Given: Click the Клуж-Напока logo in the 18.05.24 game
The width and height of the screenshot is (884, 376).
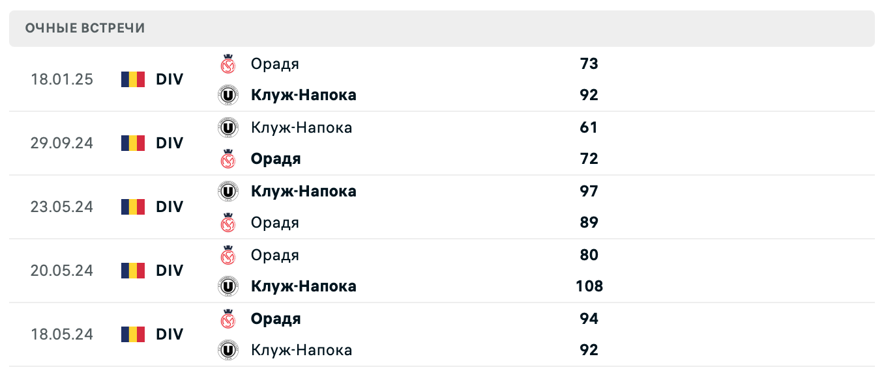Looking at the screenshot, I should (x=228, y=350).
